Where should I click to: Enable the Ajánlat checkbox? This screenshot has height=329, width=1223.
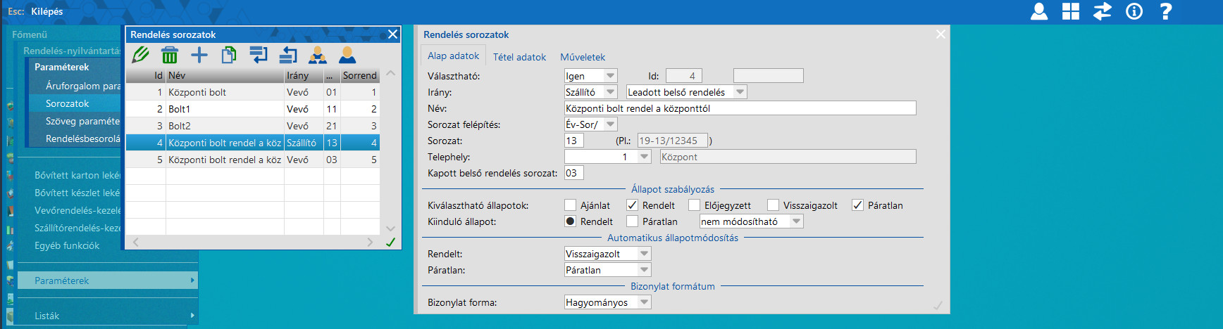pyautogui.click(x=571, y=205)
